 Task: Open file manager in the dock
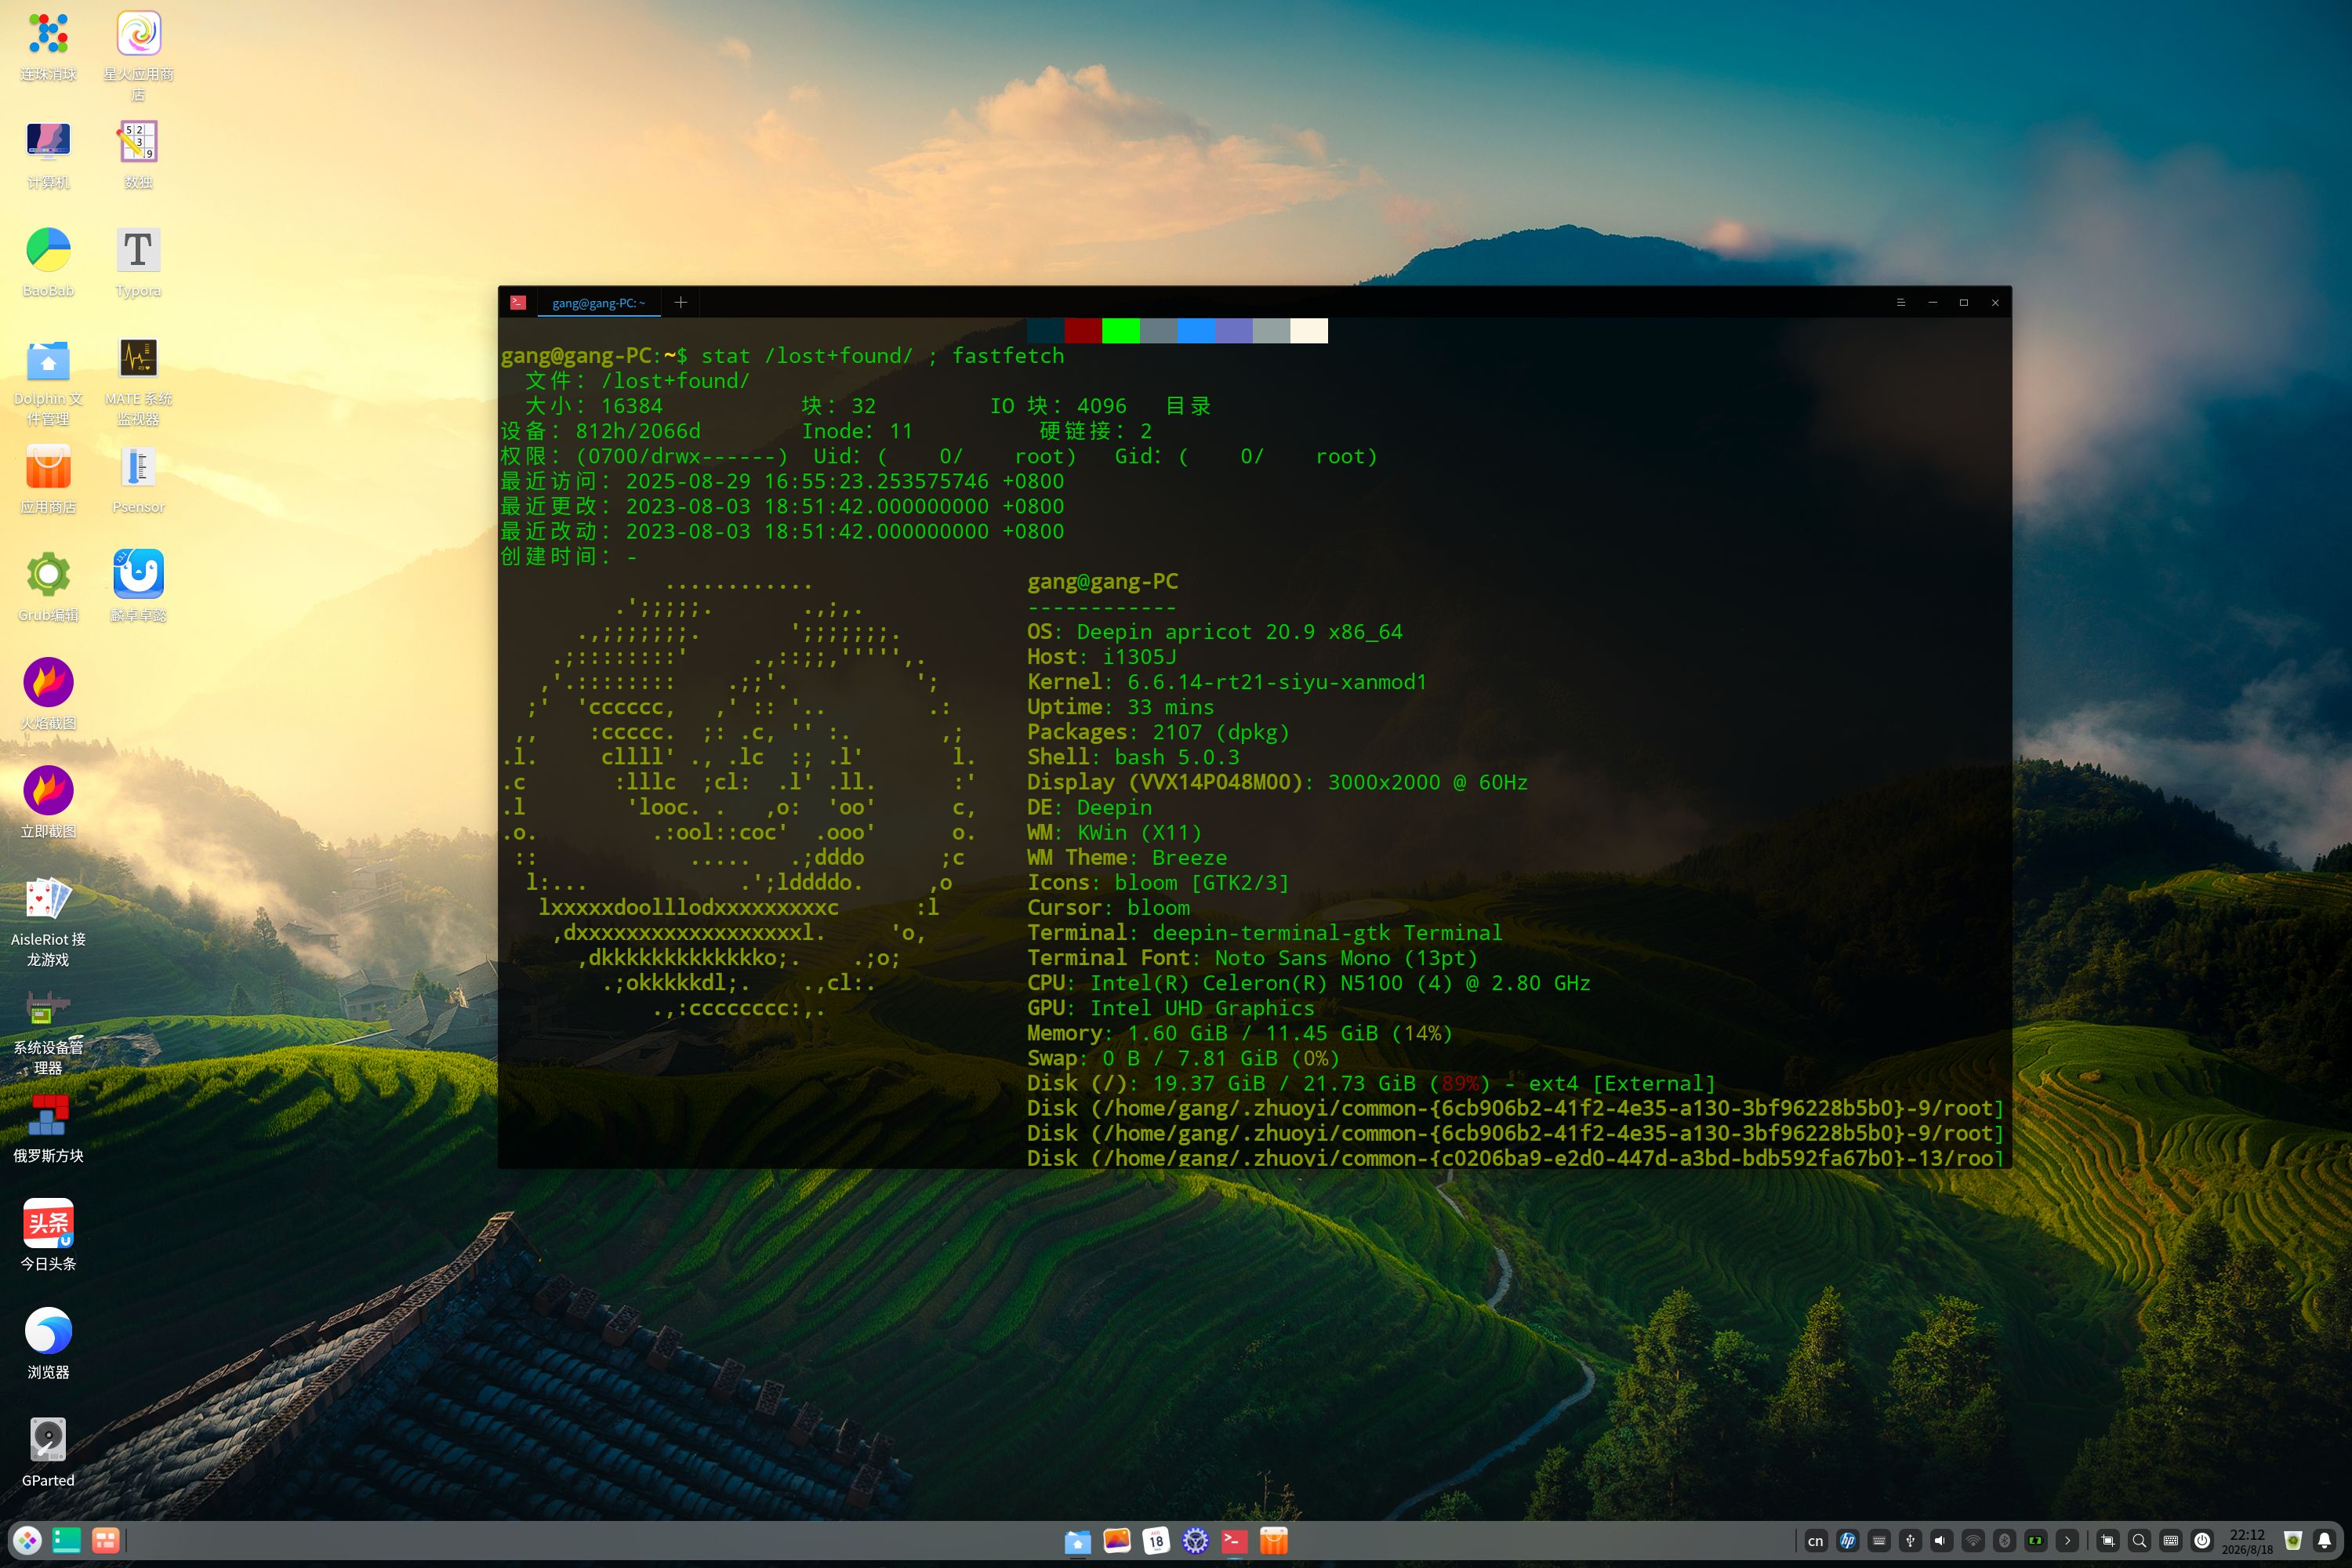pyautogui.click(x=1077, y=1541)
